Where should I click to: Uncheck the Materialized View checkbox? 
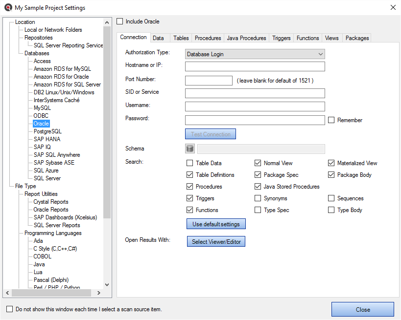click(x=331, y=163)
